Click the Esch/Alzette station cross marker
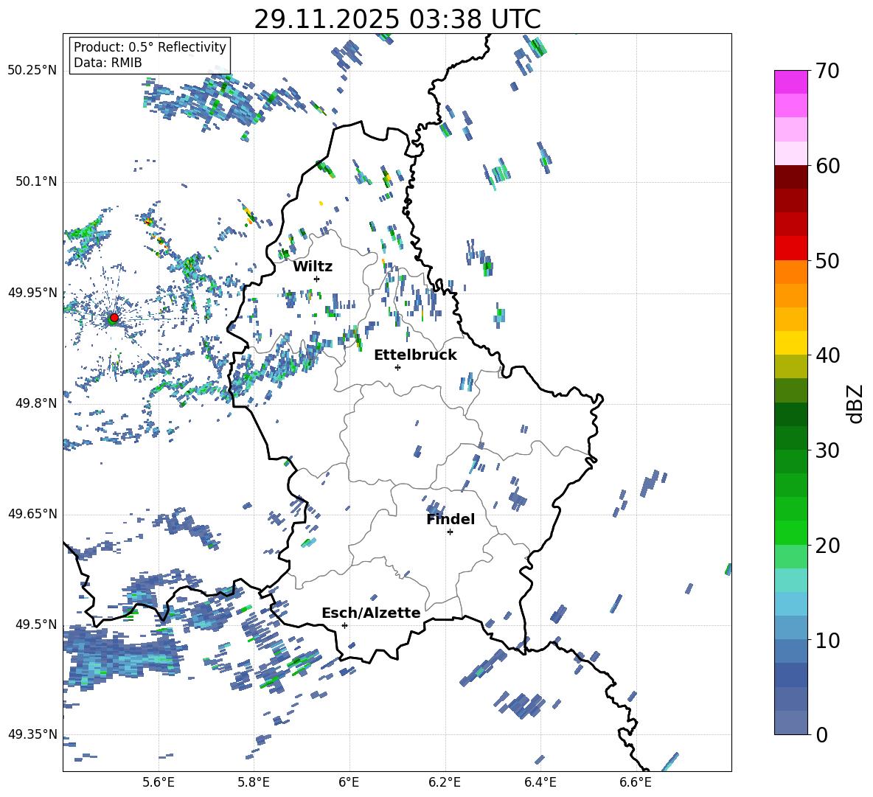The height and width of the screenshot is (797, 873). click(x=344, y=625)
